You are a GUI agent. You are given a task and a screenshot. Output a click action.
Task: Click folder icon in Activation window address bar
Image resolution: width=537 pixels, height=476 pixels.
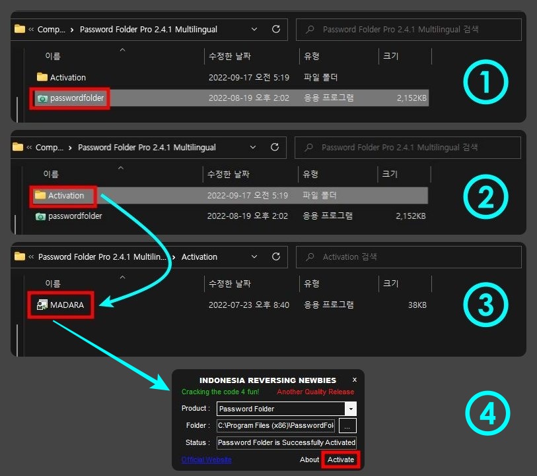tap(20, 256)
